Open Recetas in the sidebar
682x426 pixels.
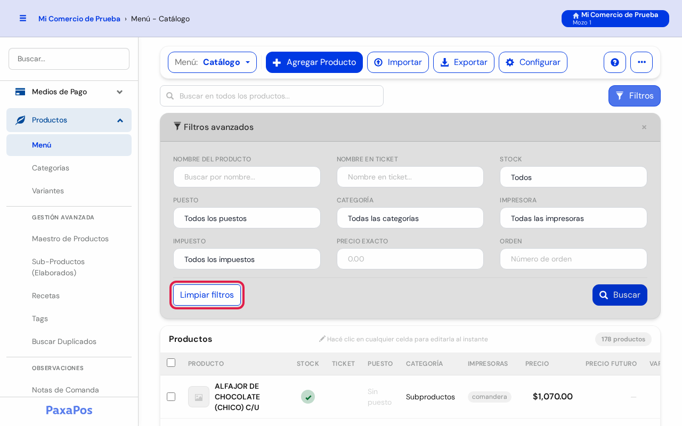(69, 296)
